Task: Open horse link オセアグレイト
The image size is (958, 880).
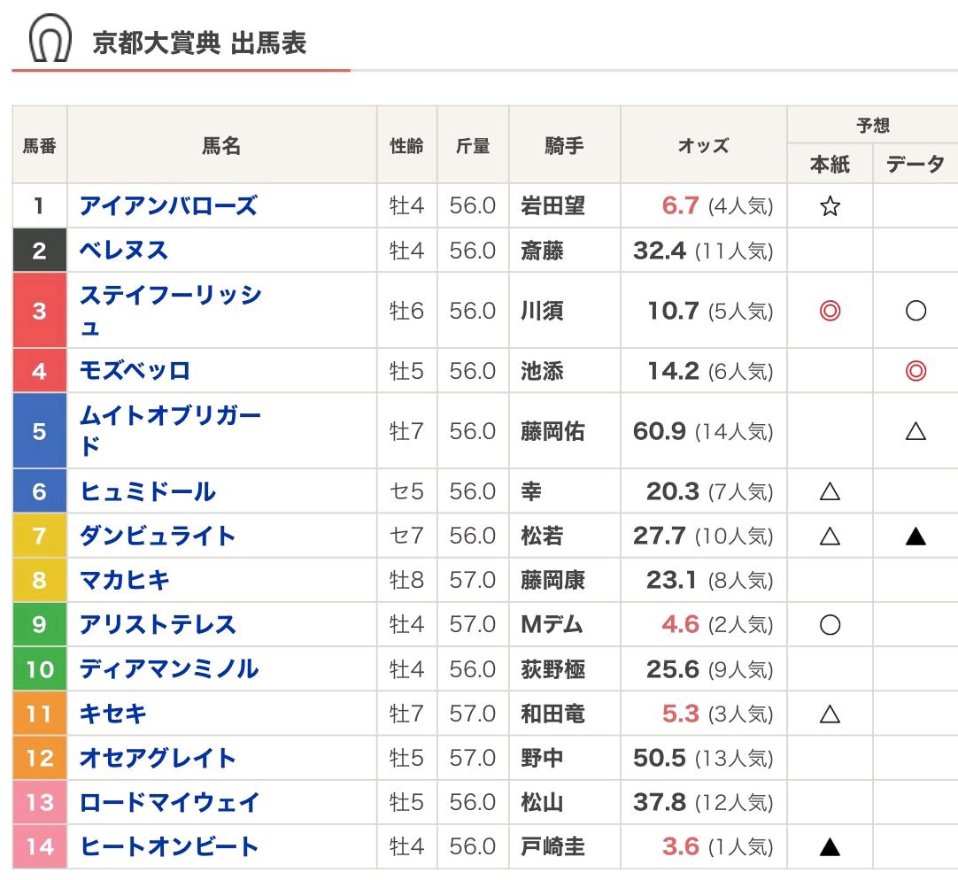Action: point(158,759)
